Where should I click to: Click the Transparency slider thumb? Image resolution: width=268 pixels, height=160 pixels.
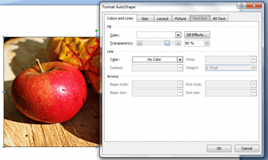pyautogui.click(x=167, y=43)
